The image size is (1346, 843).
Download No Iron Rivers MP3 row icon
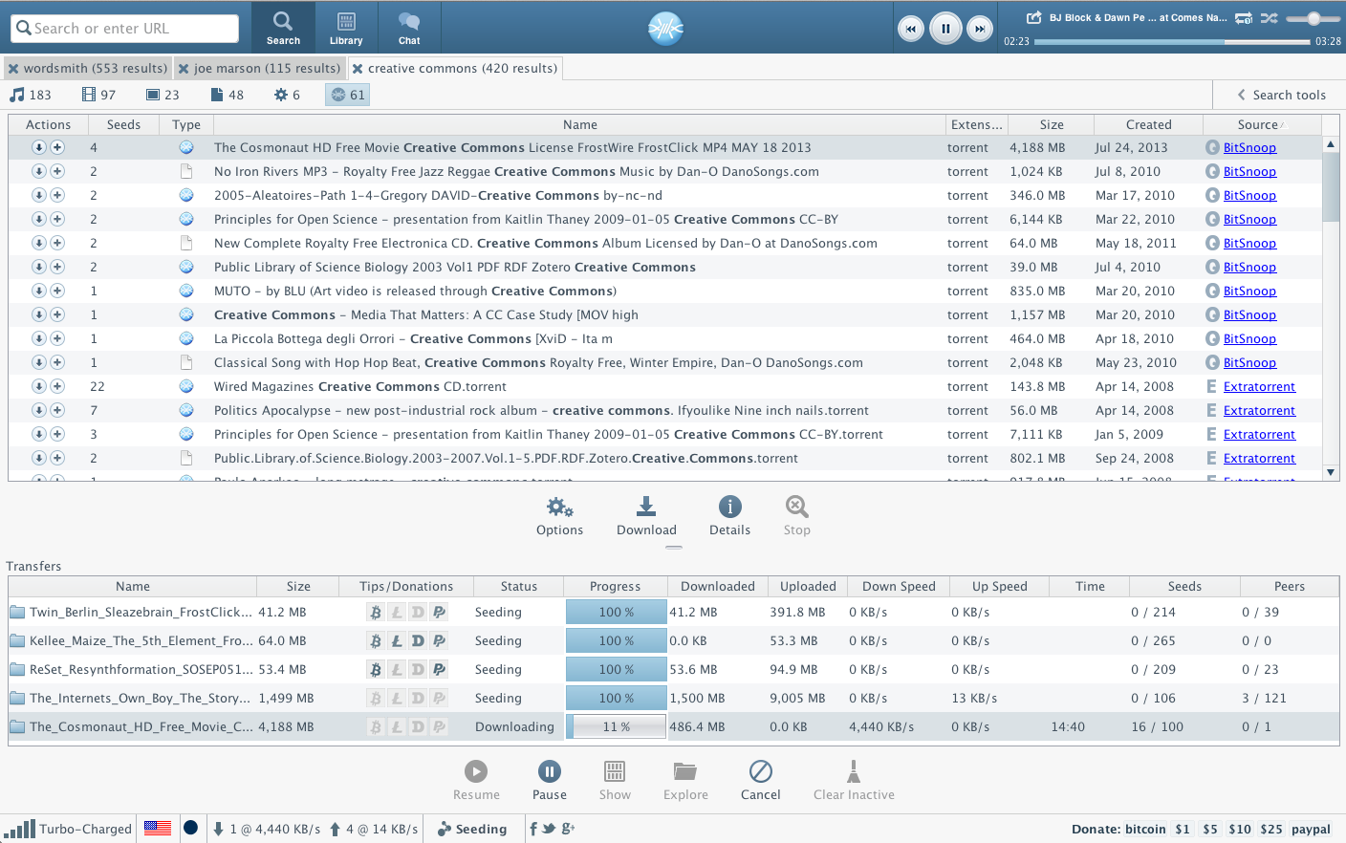point(38,171)
